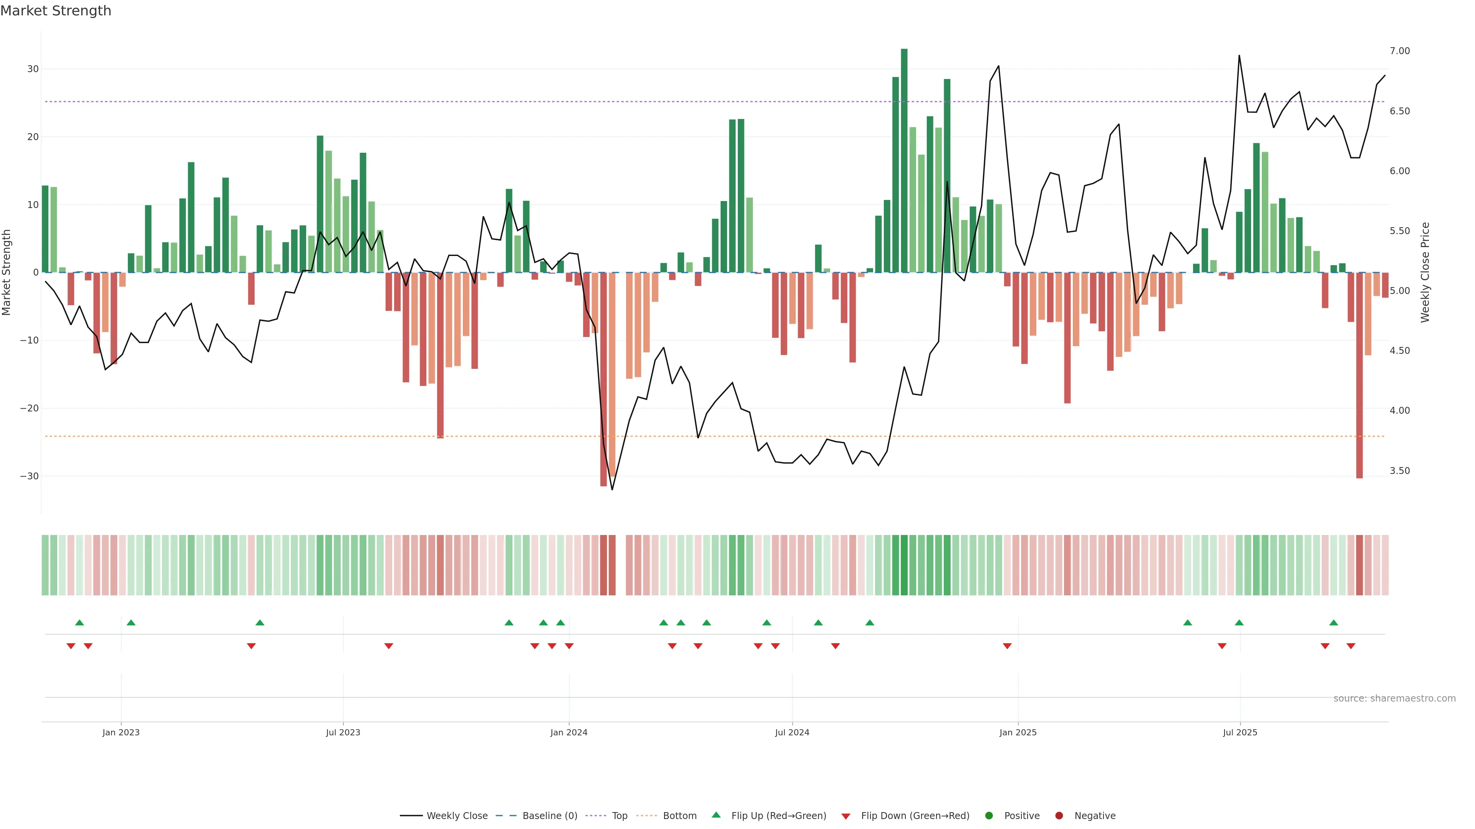The width and height of the screenshot is (1475, 829).
Task: Click the 7.00 tick on the right price axis
Action: (x=1399, y=51)
